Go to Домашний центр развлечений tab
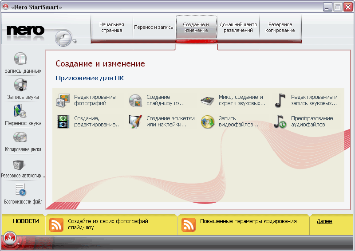The width and height of the screenshot is (355, 251). coord(238,27)
